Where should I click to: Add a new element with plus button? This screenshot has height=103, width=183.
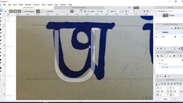pos(158,76)
